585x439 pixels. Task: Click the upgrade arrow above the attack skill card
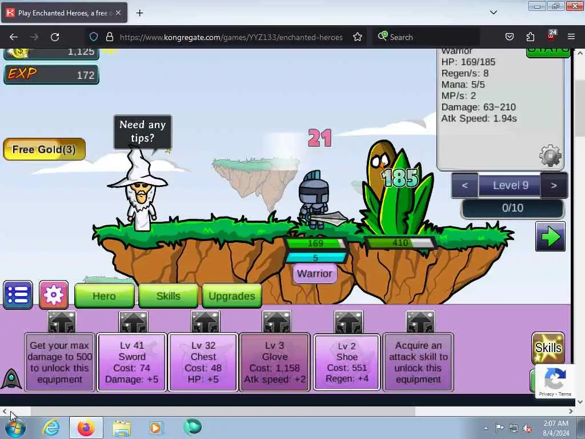pyautogui.click(x=420, y=322)
